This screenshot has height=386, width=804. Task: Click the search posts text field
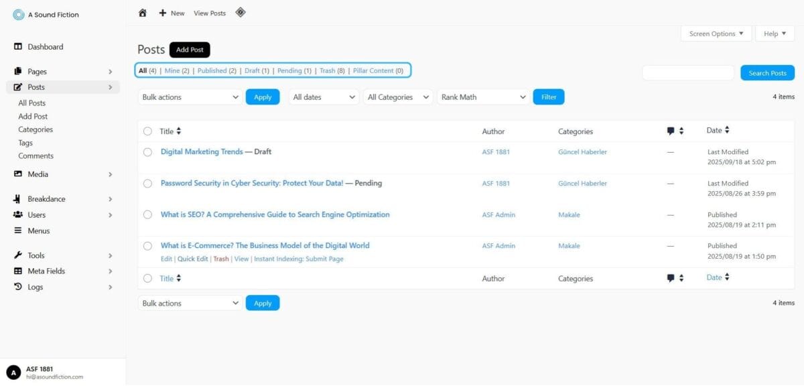pos(688,73)
